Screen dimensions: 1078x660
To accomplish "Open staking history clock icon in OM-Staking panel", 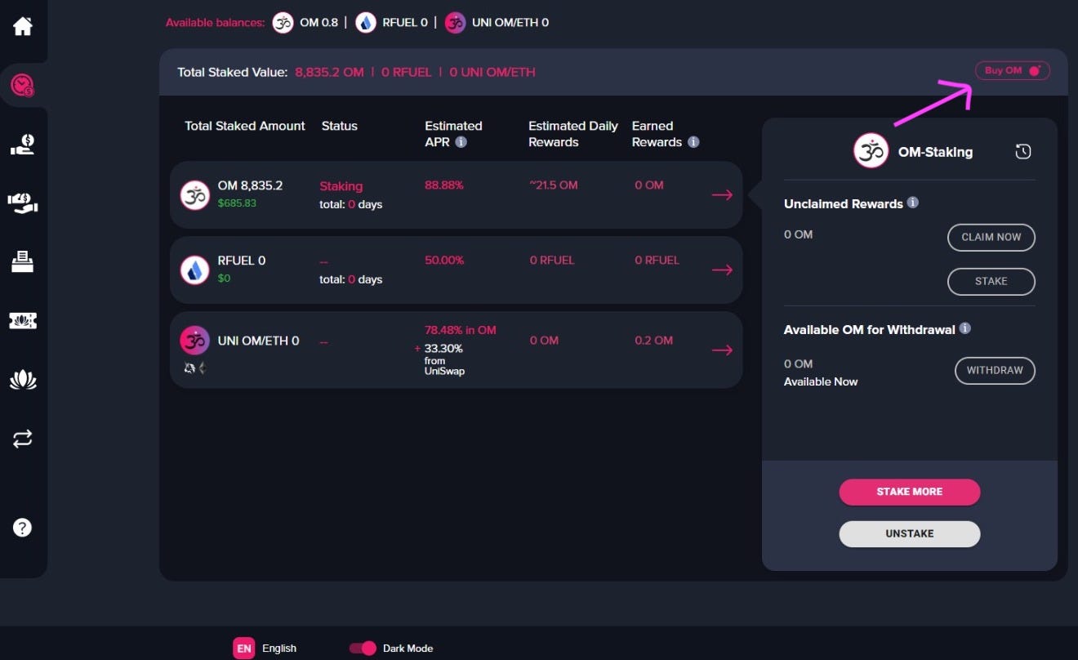I will (1023, 151).
